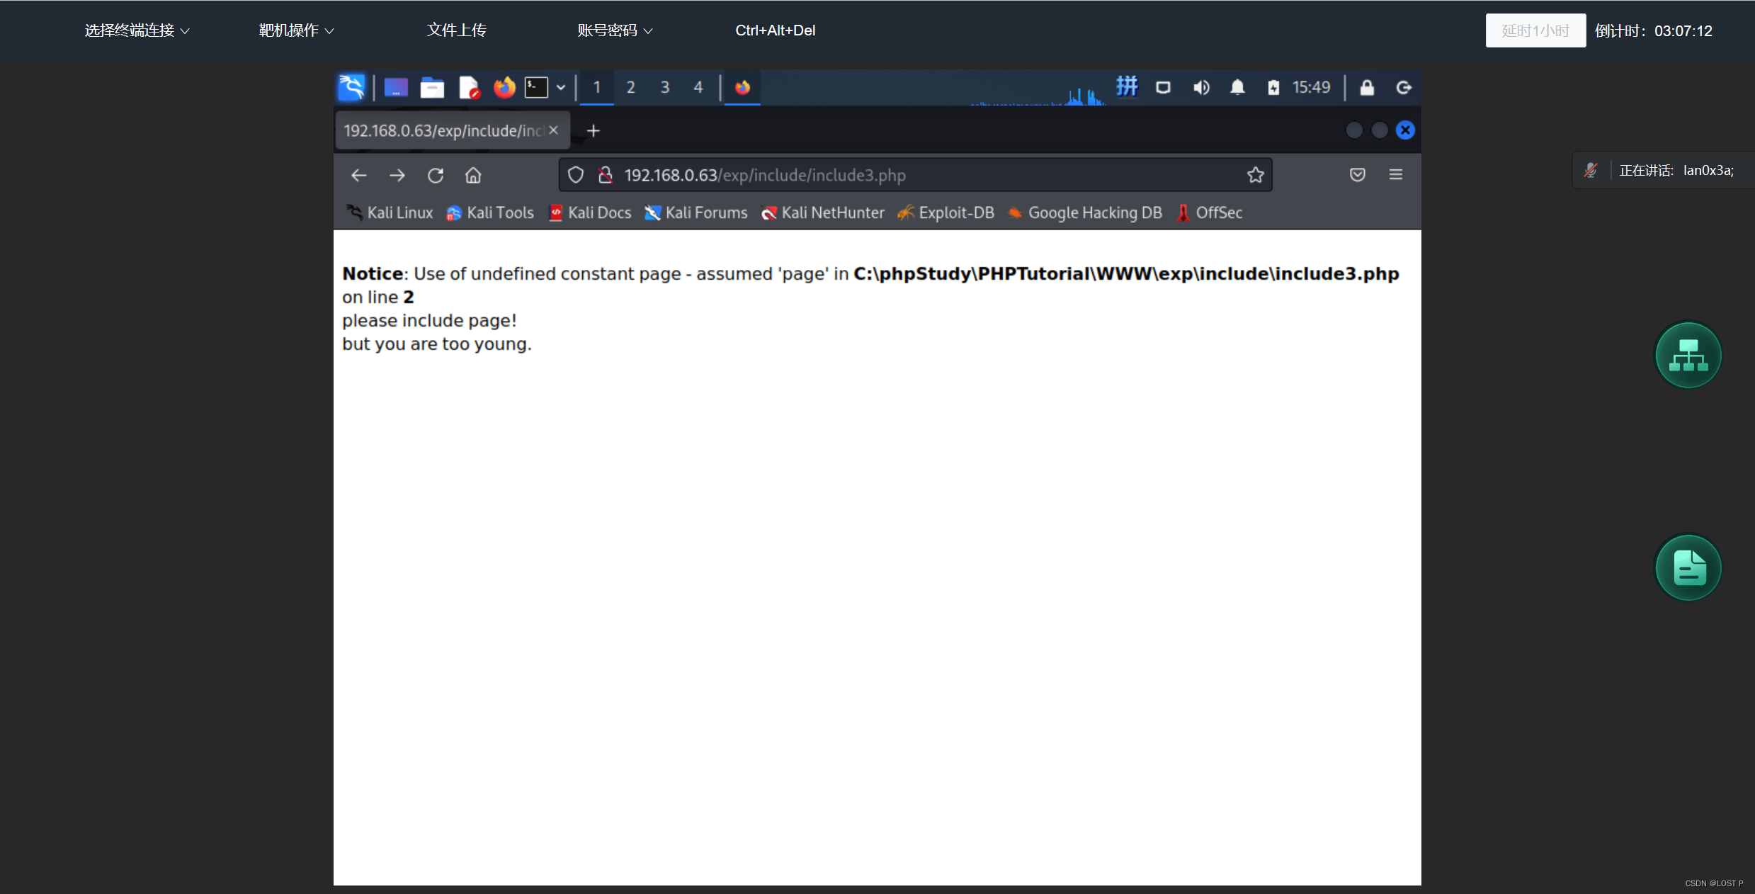This screenshot has height=894, width=1755.
Task: Expand the 账号密码 dropdown
Action: coord(615,30)
